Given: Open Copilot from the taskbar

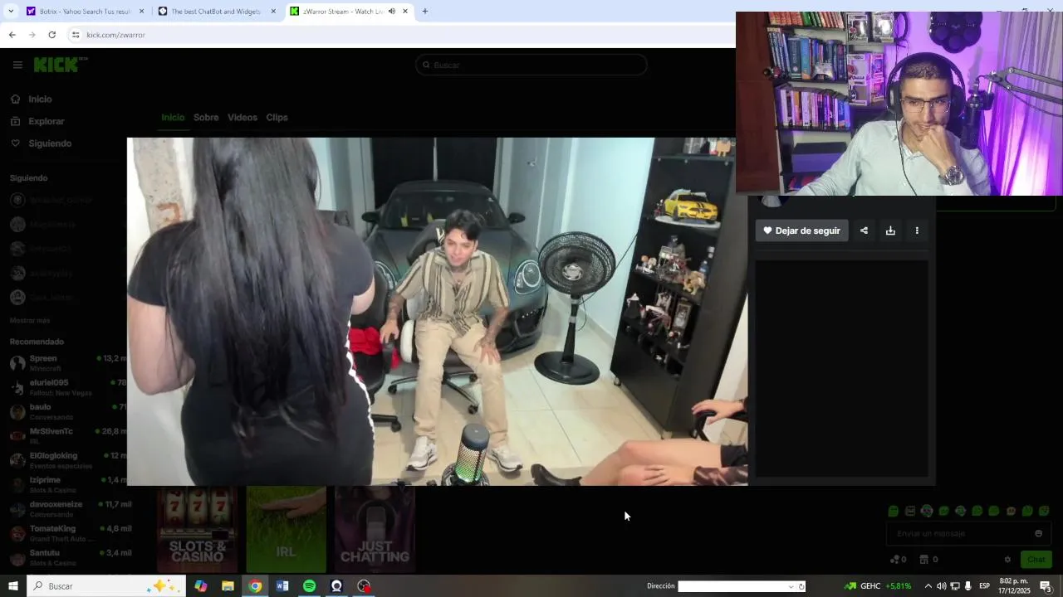Looking at the screenshot, I should click(x=201, y=586).
